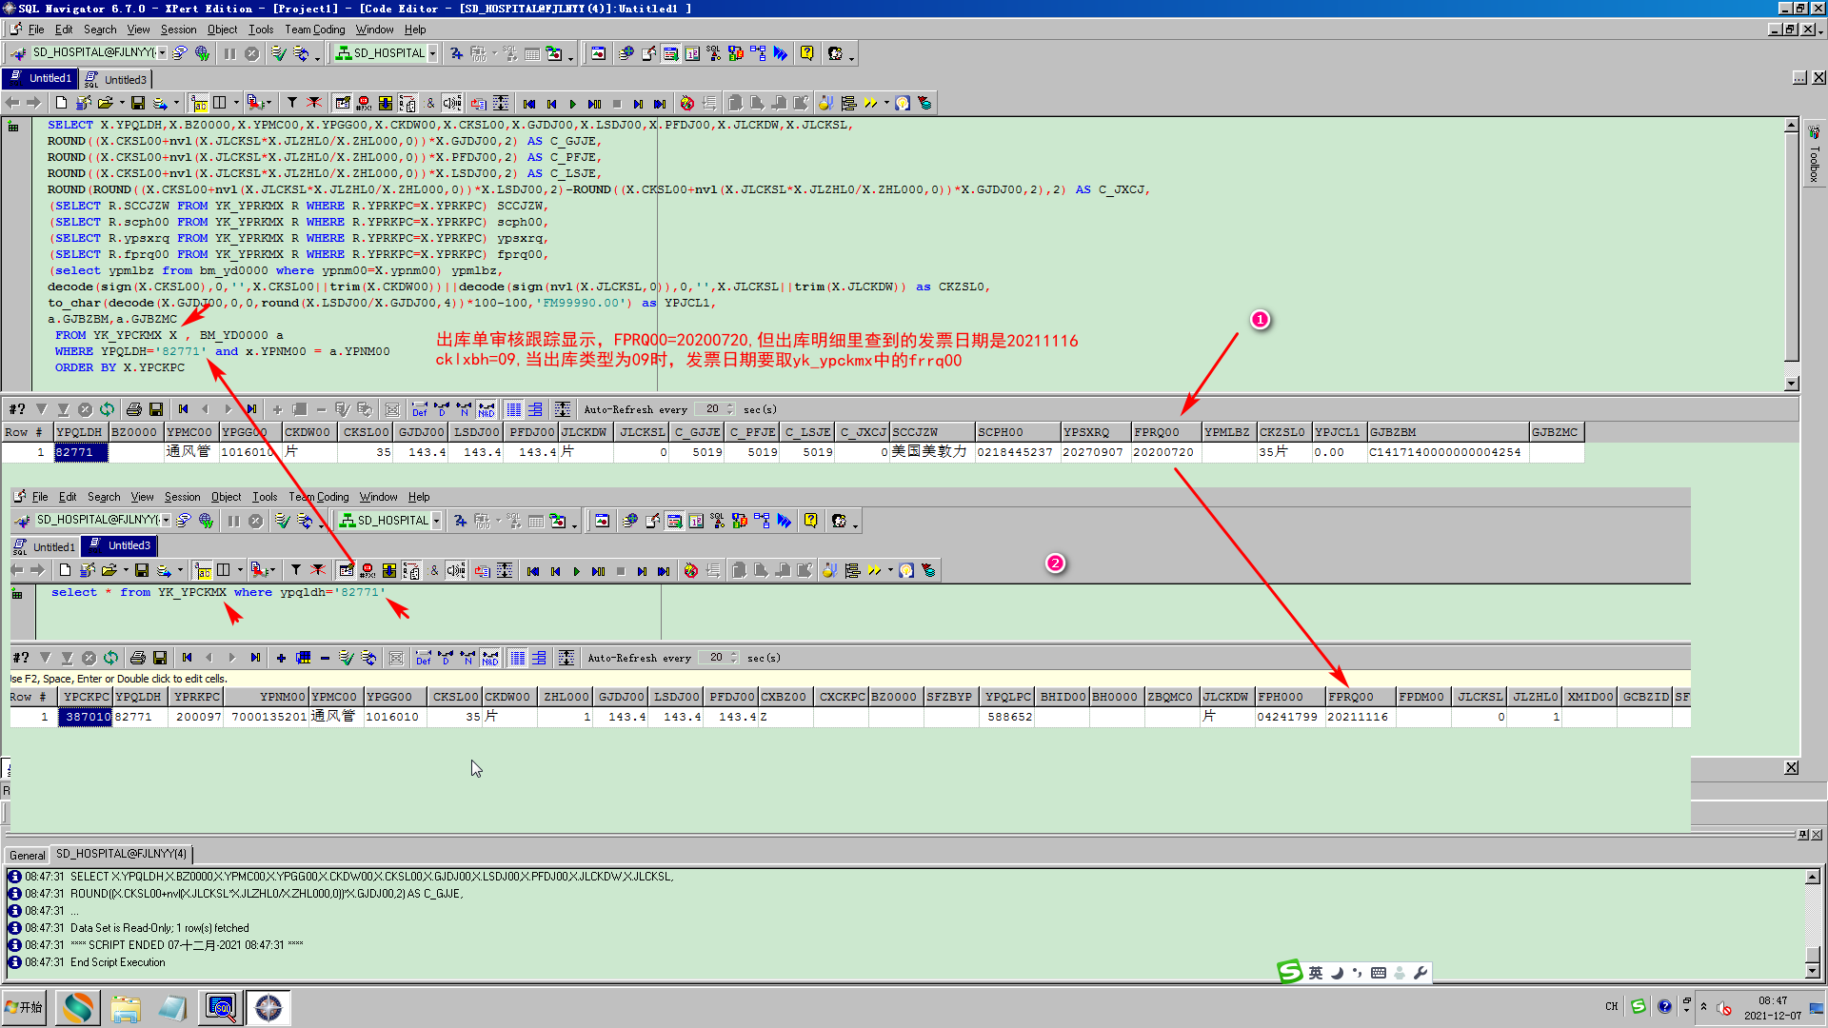Click the navigate back arrow in the top editor toolbar
The height and width of the screenshot is (1028, 1828).
click(x=12, y=103)
